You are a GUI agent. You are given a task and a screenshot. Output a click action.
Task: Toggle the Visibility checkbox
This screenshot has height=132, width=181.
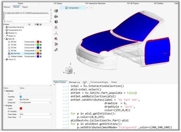tap(21, 97)
